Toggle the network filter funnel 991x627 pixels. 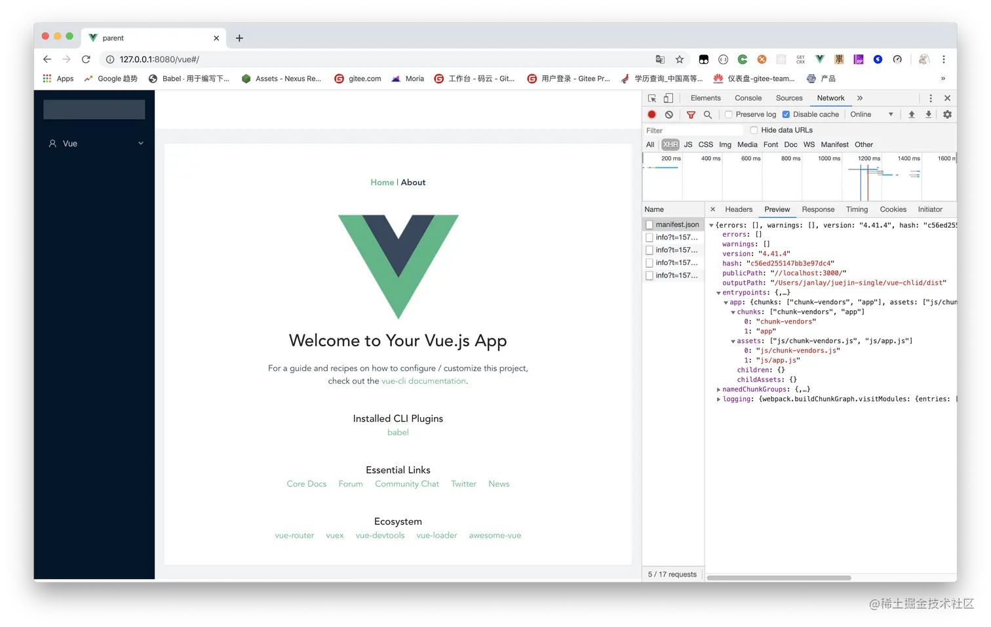coord(691,114)
